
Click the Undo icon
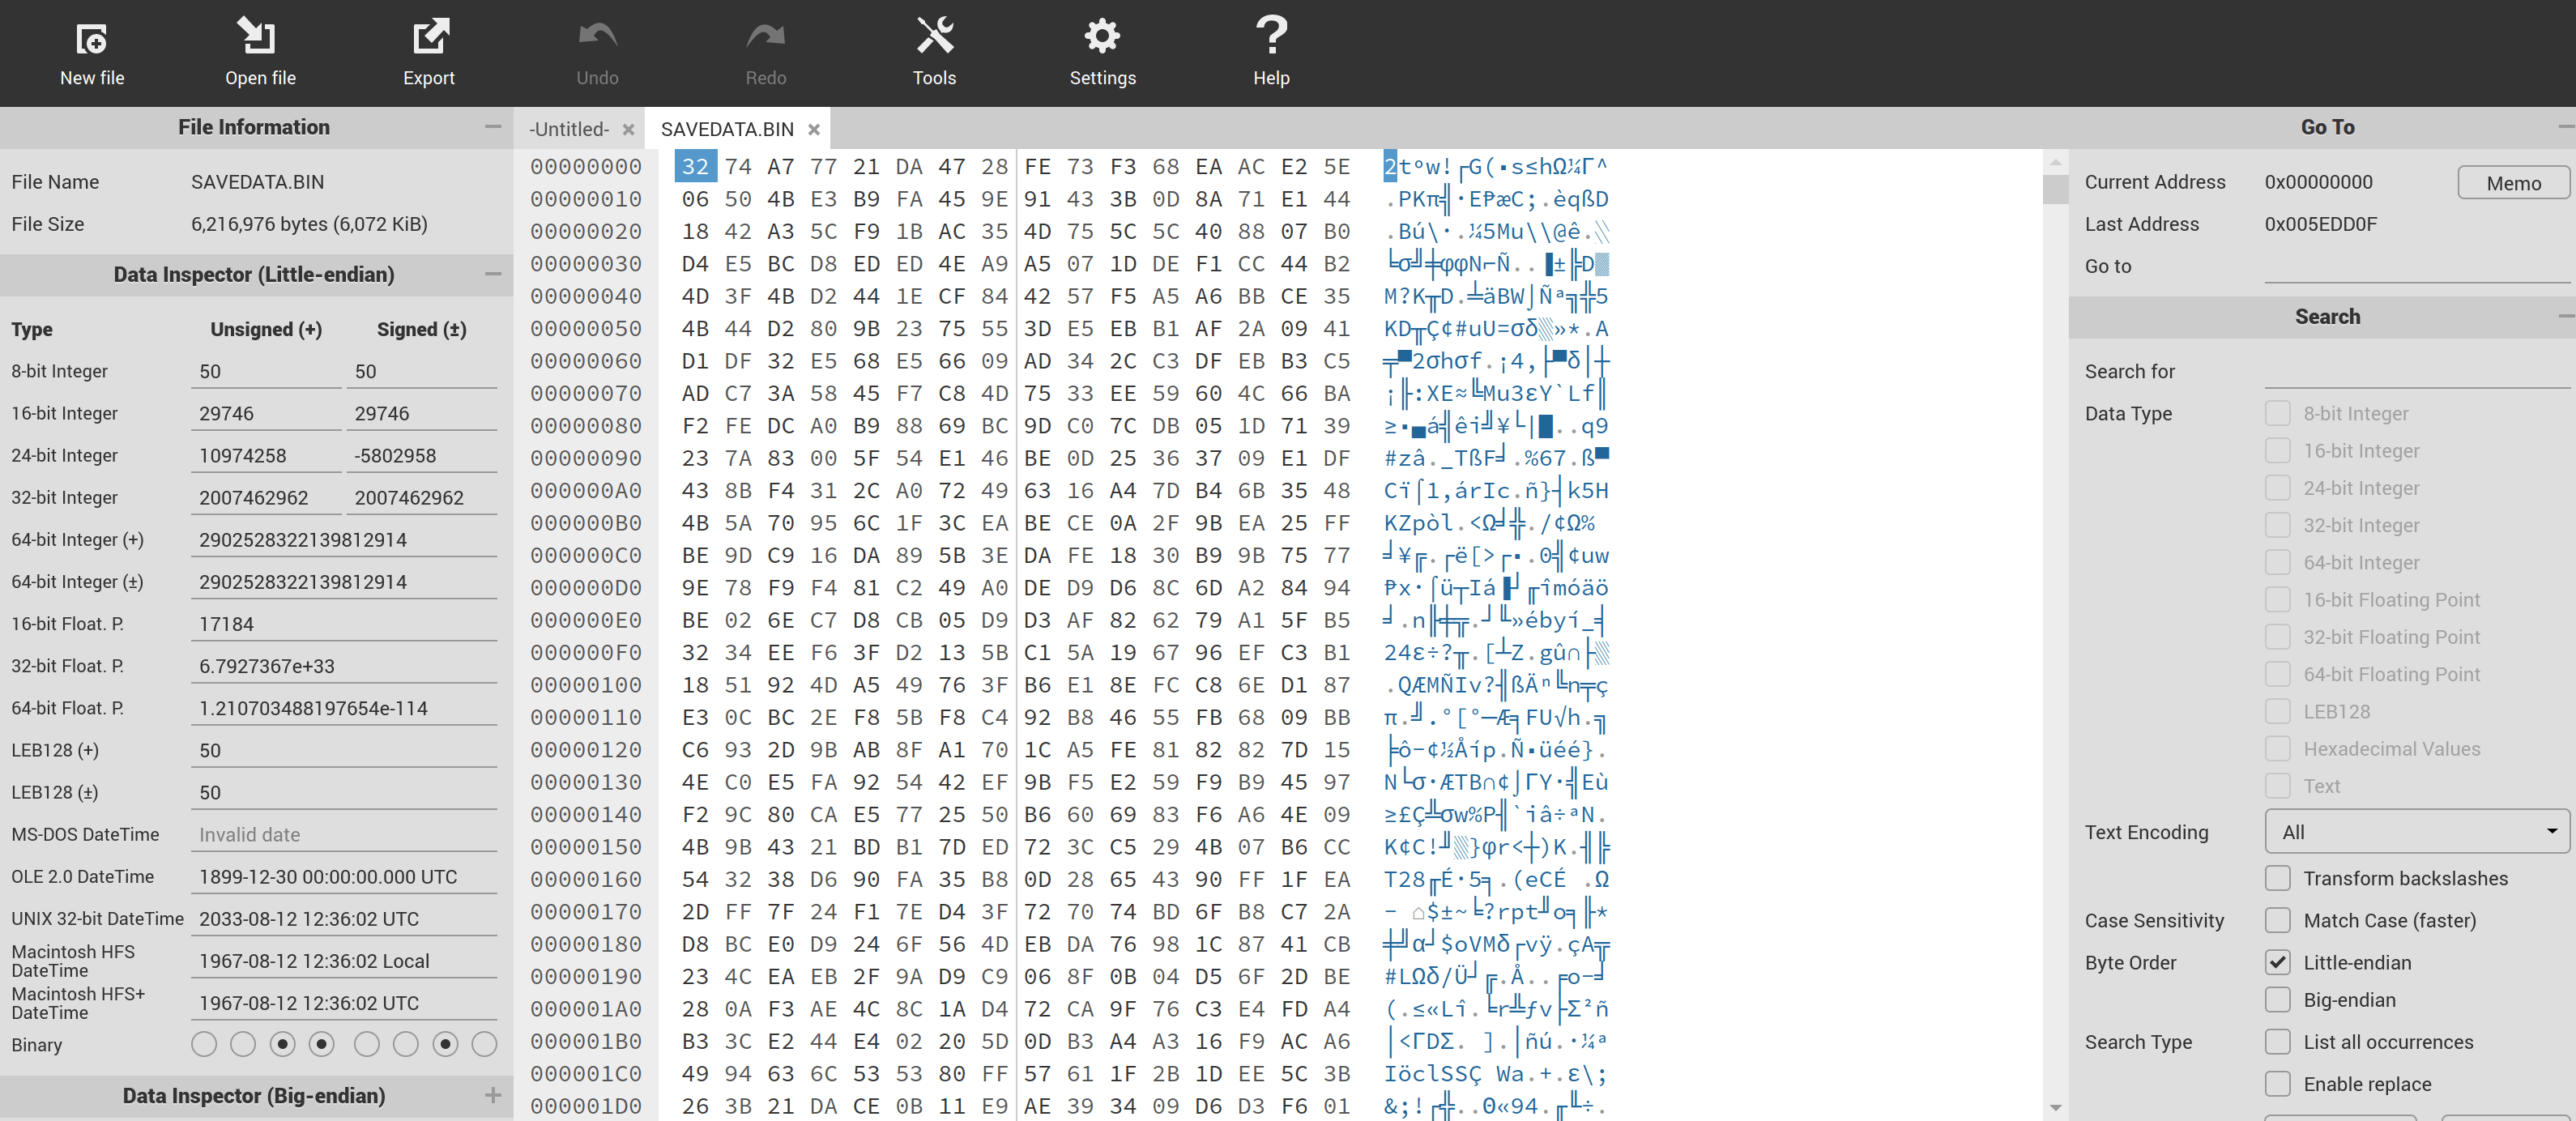point(596,51)
